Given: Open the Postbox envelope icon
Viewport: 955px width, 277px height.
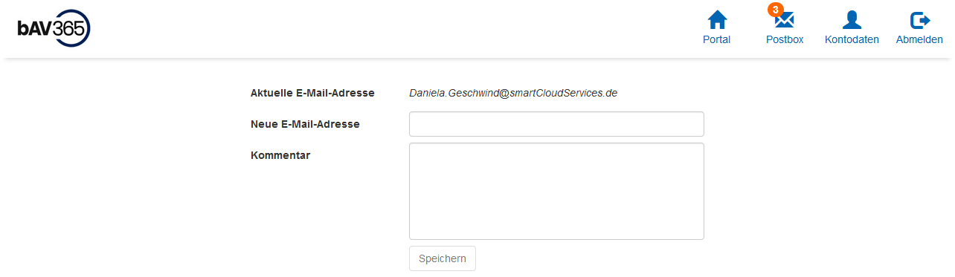Looking at the screenshot, I should pos(785,21).
